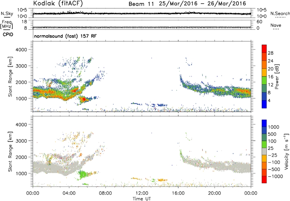
Task: Click the "Time UT" axis title
Action: [142, 199]
